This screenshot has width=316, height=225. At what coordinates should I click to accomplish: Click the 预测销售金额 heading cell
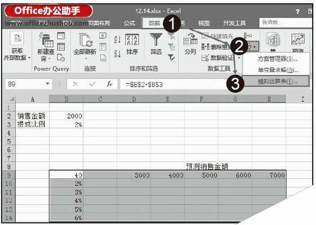(x=207, y=166)
